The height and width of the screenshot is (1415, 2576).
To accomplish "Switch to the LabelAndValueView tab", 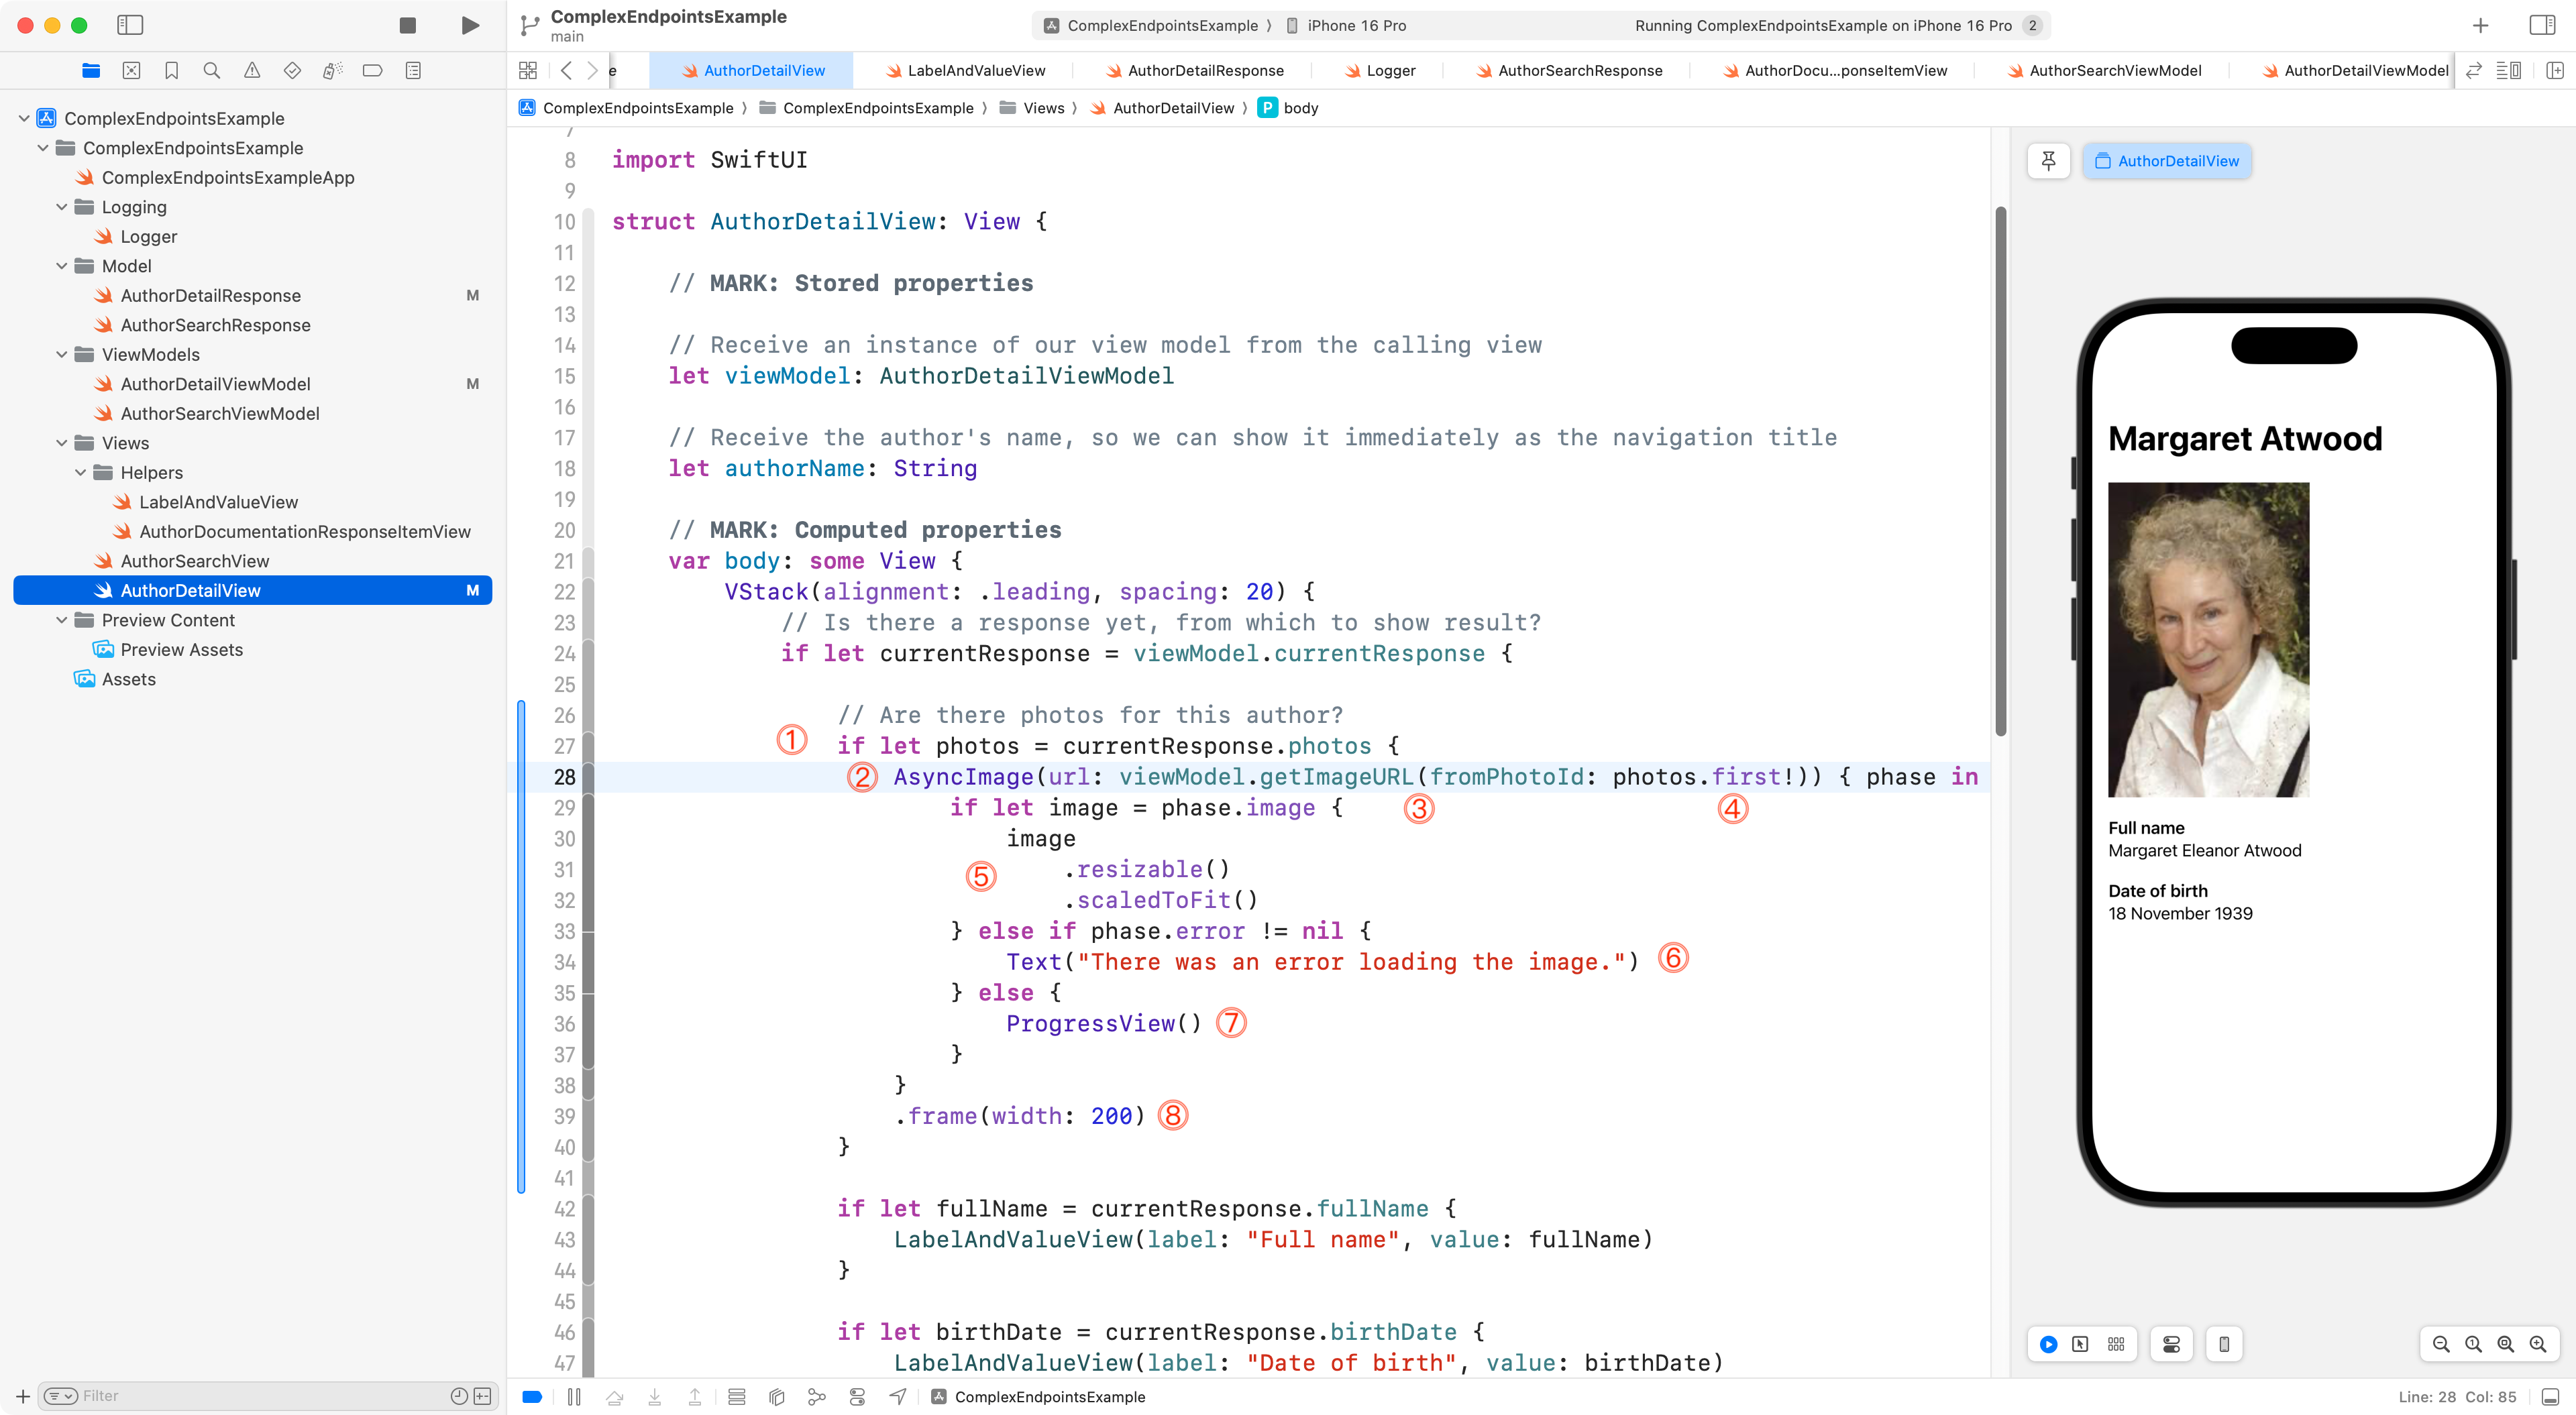I will (x=975, y=70).
